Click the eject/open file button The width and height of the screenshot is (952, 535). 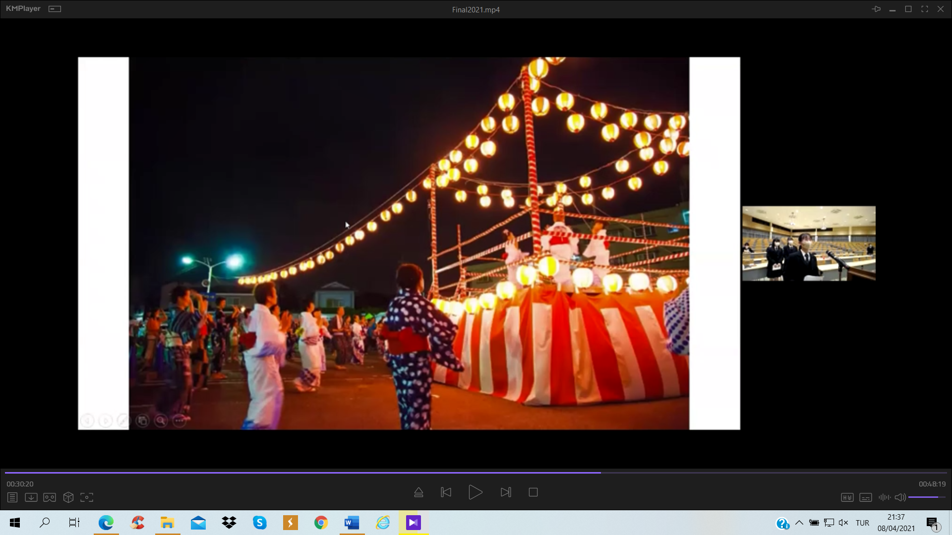[x=418, y=492]
